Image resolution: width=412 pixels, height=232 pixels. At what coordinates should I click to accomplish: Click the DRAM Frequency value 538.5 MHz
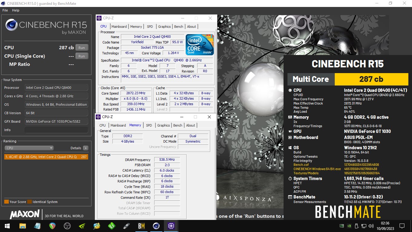167,159
